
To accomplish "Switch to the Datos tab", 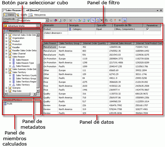I will point(9,15).
